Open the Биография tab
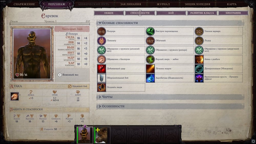The height and width of the screenshot is (144, 256). (x=233, y=13)
